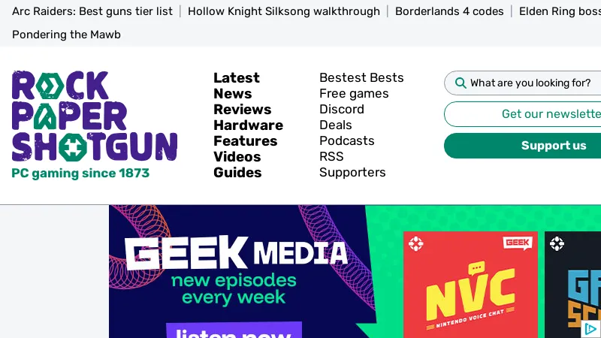Click the GEEK badge on the NVC tile
The height and width of the screenshot is (338, 601).
pos(518,243)
